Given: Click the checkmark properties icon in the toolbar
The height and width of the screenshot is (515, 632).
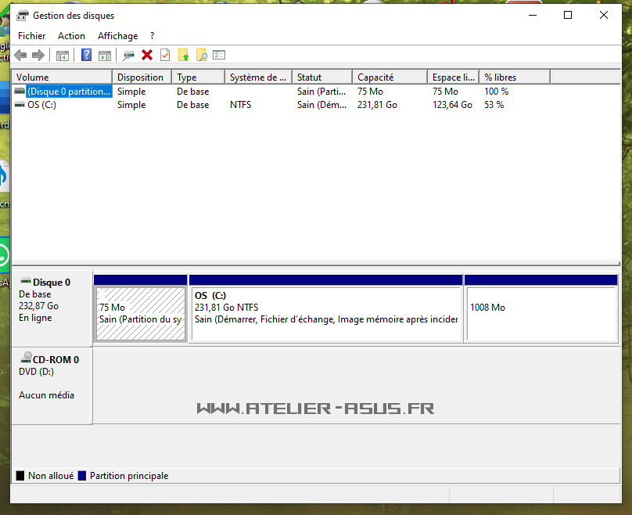Looking at the screenshot, I should pyautogui.click(x=165, y=55).
